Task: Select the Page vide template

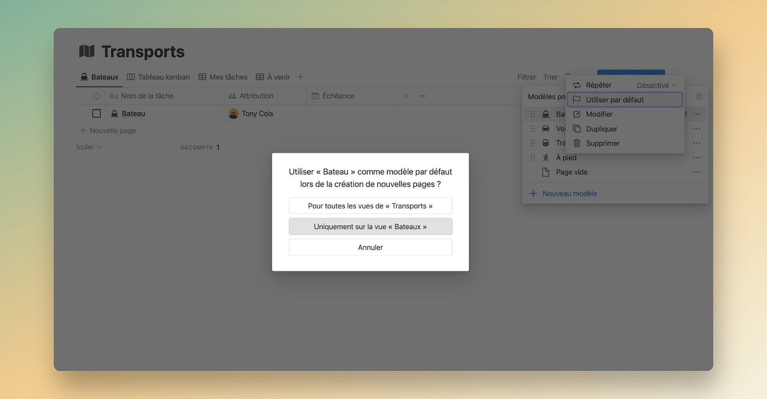Action: coord(615,172)
